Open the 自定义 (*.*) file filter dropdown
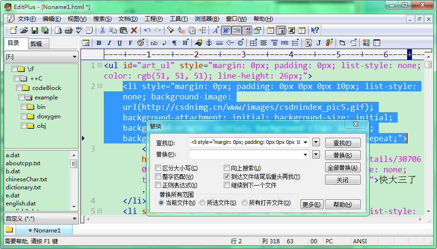Screen dimensions: 437x249 click(x=74, y=219)
